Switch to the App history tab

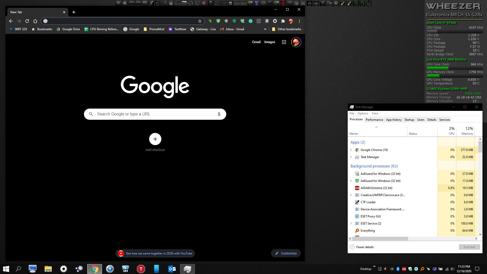tap(394, 120)
